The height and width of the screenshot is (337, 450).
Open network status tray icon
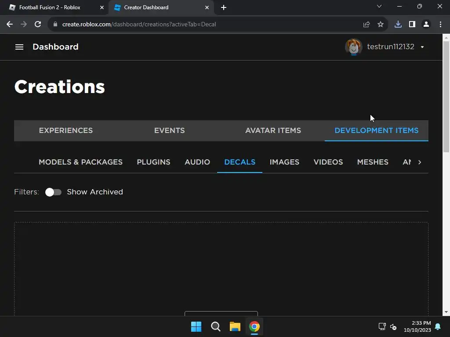[382, 326]
